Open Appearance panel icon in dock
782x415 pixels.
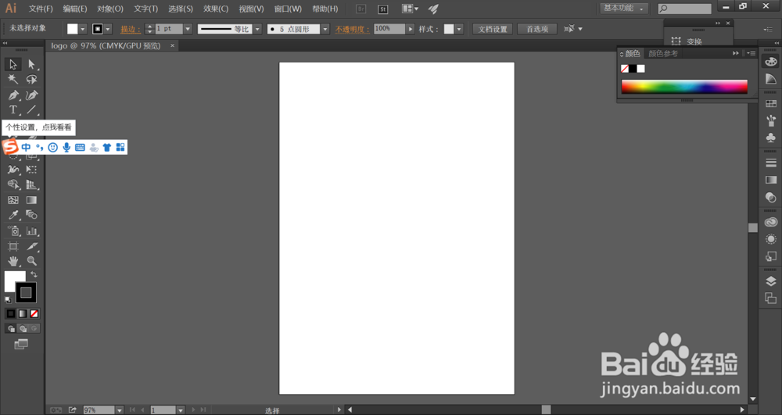coord(770,239)
